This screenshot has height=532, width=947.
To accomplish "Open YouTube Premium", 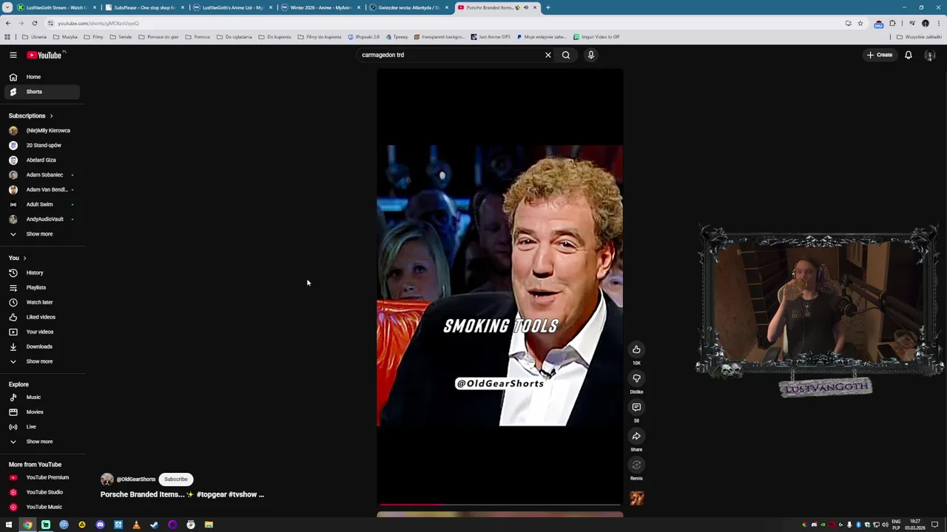I will 41,477.
